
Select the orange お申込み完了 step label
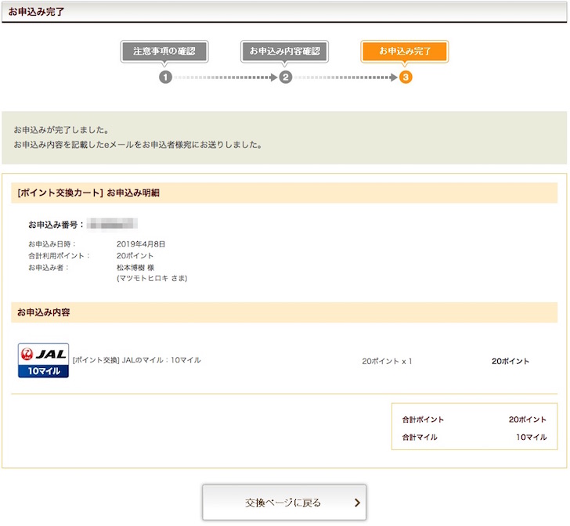coord(405,51)
